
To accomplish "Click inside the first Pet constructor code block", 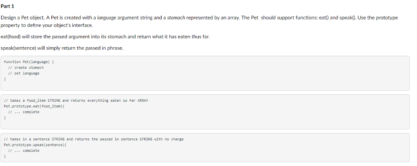I will point(205,73).
